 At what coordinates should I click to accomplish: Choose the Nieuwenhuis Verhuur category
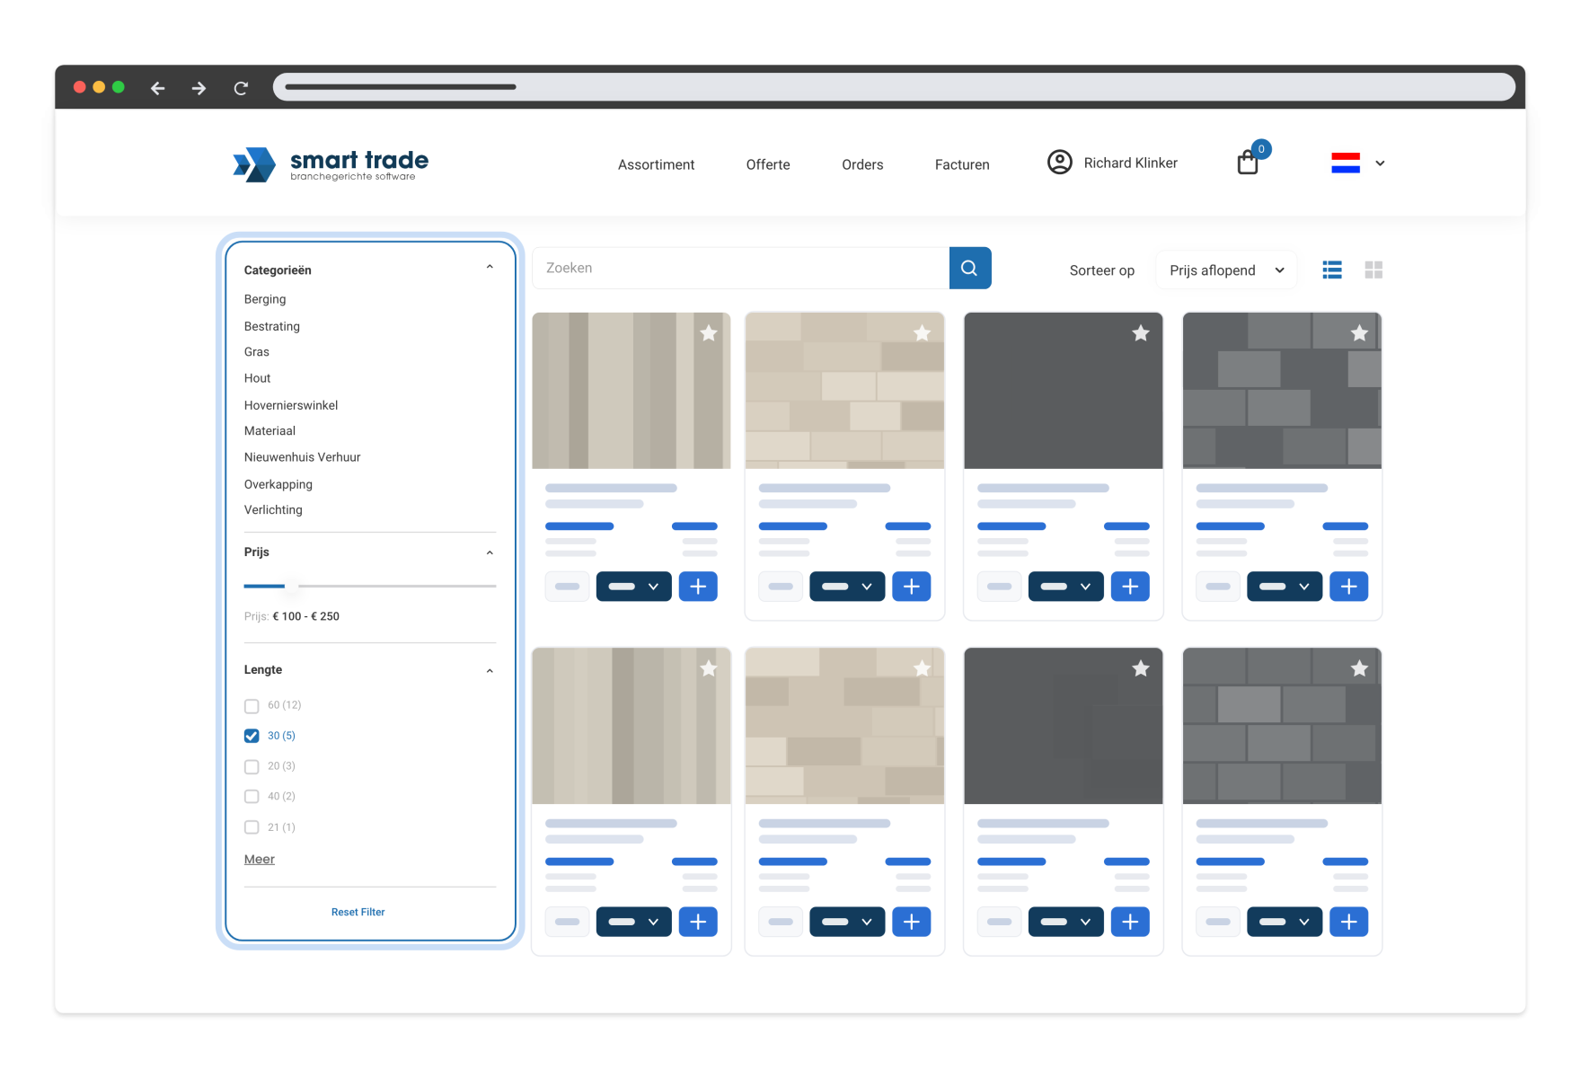[302, 457]
